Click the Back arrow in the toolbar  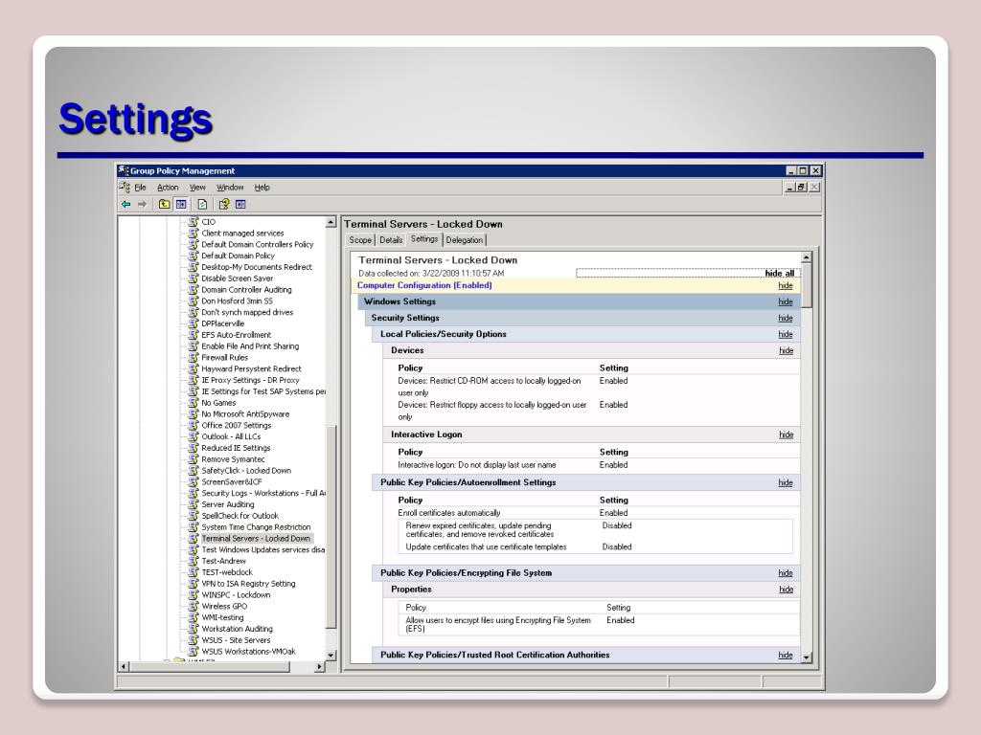coord(125,205)
